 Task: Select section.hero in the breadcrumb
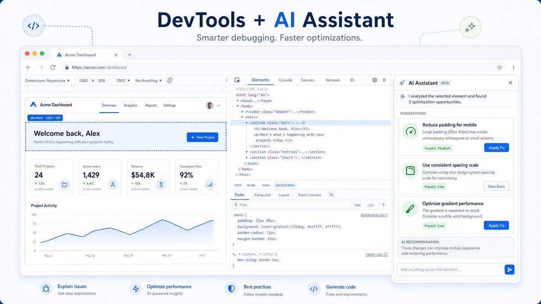(x=286, y=185)
